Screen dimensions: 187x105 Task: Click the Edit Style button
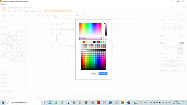pyautogui.click(x=172, y=62)
